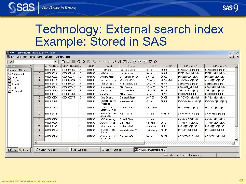The width and height of the screenshot is (246, 184).
Task: Click the NAME column header
Action: 109,66
